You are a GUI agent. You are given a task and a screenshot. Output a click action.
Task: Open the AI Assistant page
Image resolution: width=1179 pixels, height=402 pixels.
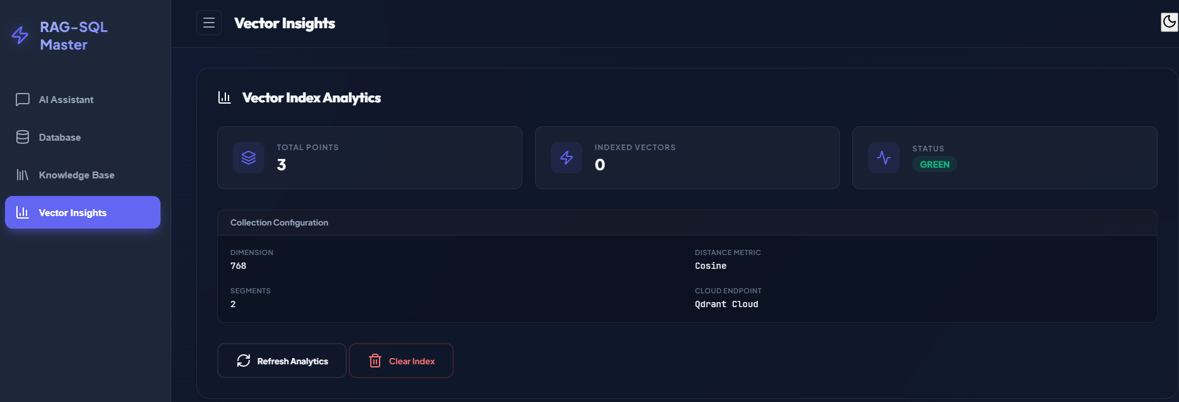coord(66,100)
